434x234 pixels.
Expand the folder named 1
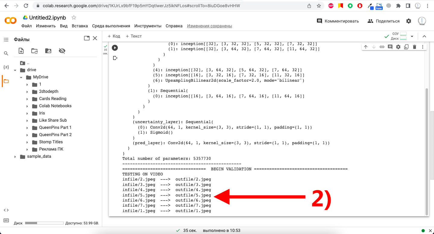(x=27, y=84)
